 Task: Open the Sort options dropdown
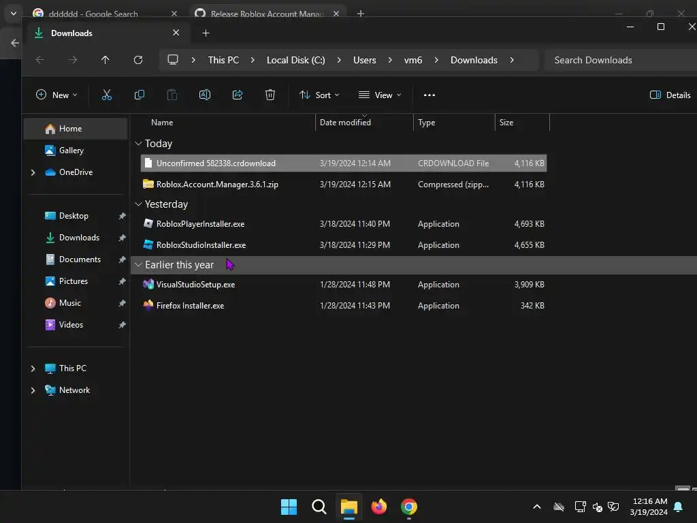point(319,95)
